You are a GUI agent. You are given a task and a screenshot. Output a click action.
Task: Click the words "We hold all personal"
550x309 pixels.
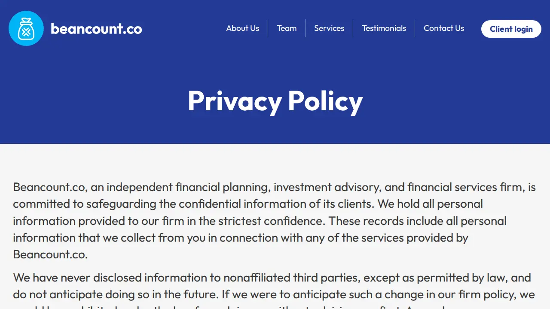(x=430, y=204)
